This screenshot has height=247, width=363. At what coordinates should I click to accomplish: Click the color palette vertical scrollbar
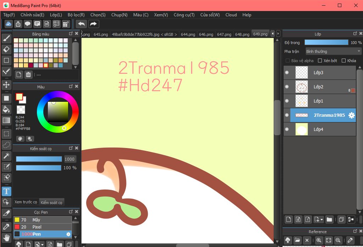pos(75,53)
